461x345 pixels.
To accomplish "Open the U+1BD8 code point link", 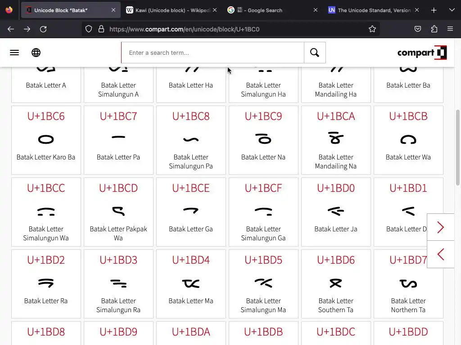I will [46, 332].
